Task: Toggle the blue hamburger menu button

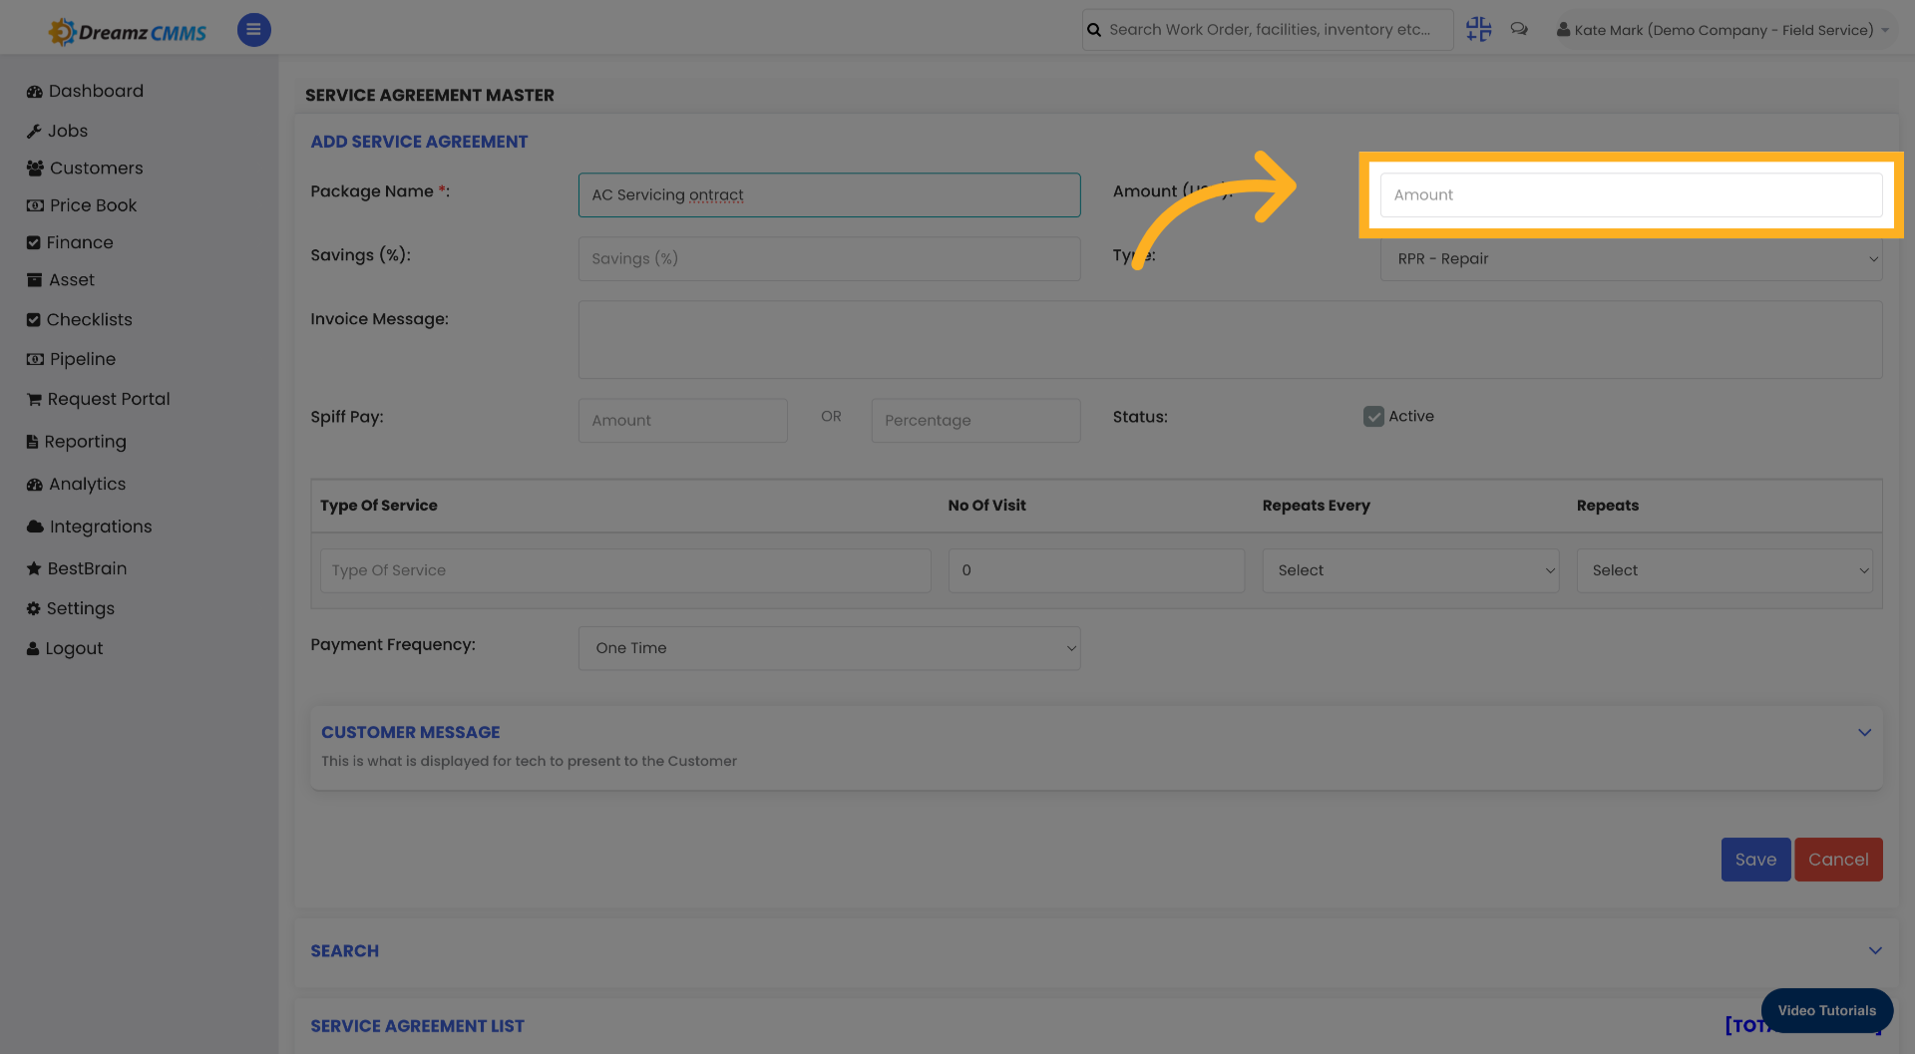Action: pyautogui.click(x=253, y=30)
